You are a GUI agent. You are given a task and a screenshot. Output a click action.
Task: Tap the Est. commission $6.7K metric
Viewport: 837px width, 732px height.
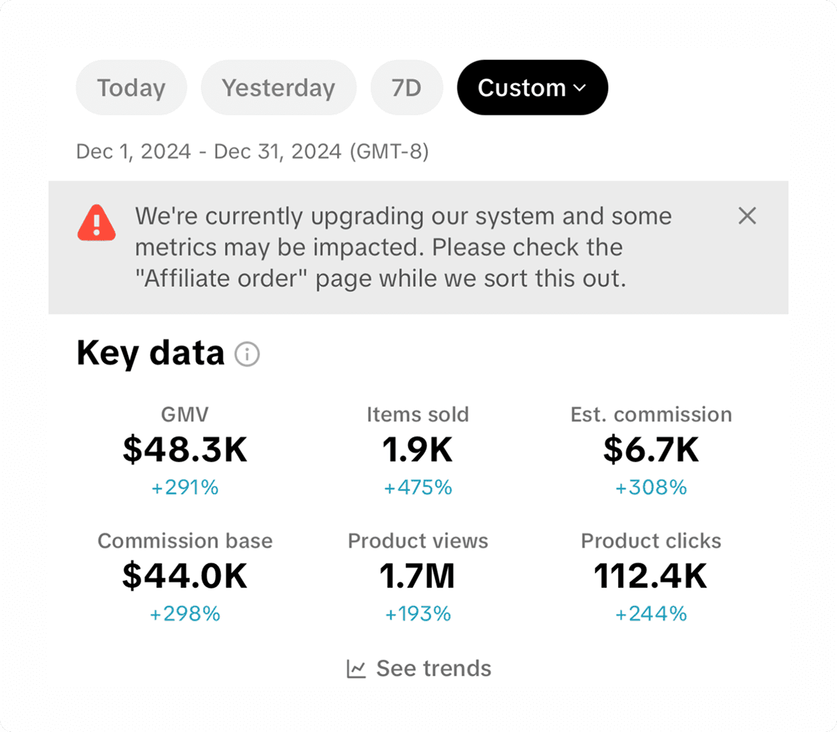coord(651,451)
